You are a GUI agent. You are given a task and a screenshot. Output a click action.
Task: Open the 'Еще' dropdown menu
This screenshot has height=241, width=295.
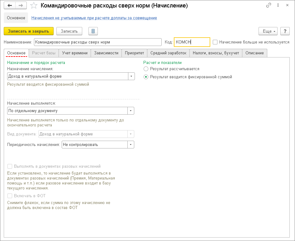[268, 31]
